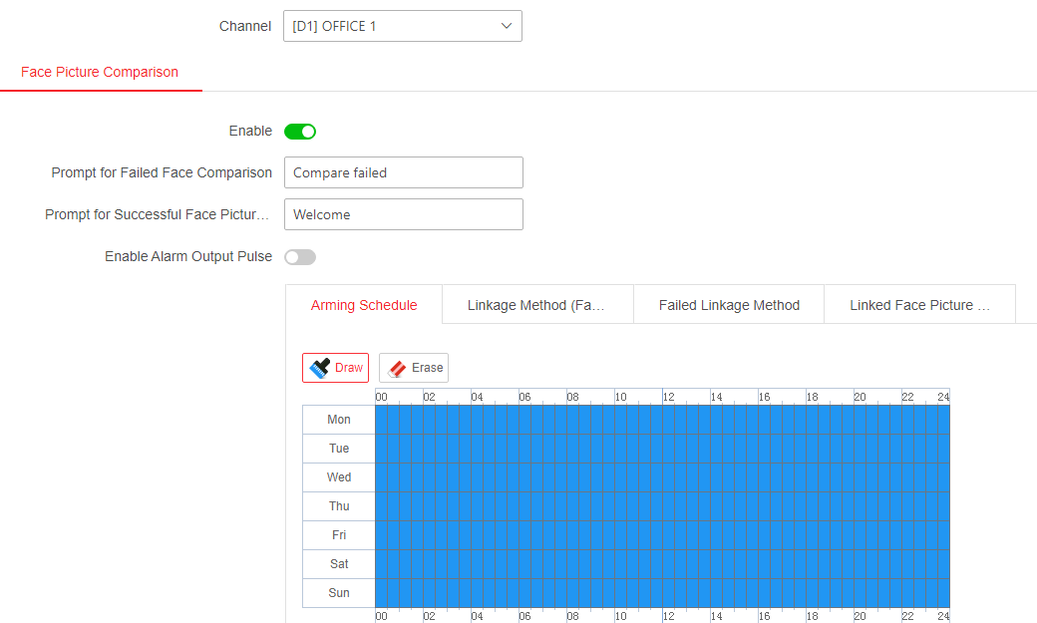Viewport: 1037px width, 623px height.
Task: Click the Sun row label
Action: (x=339, y=593)
